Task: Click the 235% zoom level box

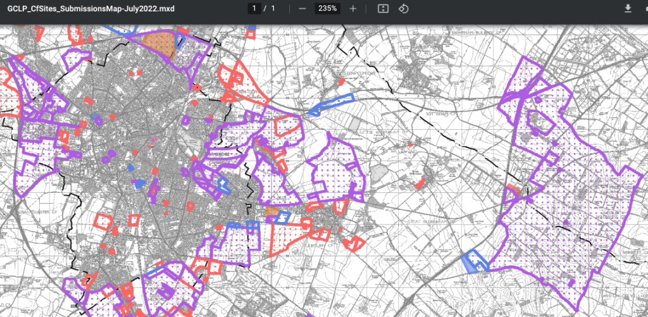Action: [x=328, y=9]
